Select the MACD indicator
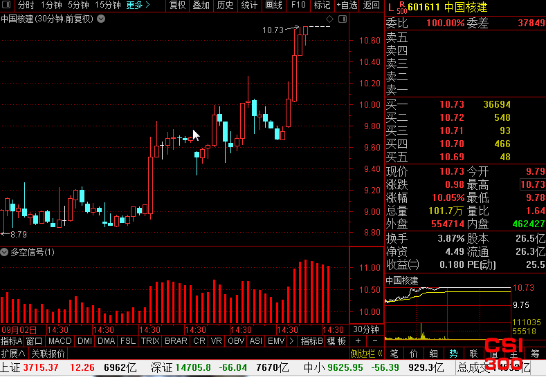Viewport: 546px width, 377px height. point(60,341)
